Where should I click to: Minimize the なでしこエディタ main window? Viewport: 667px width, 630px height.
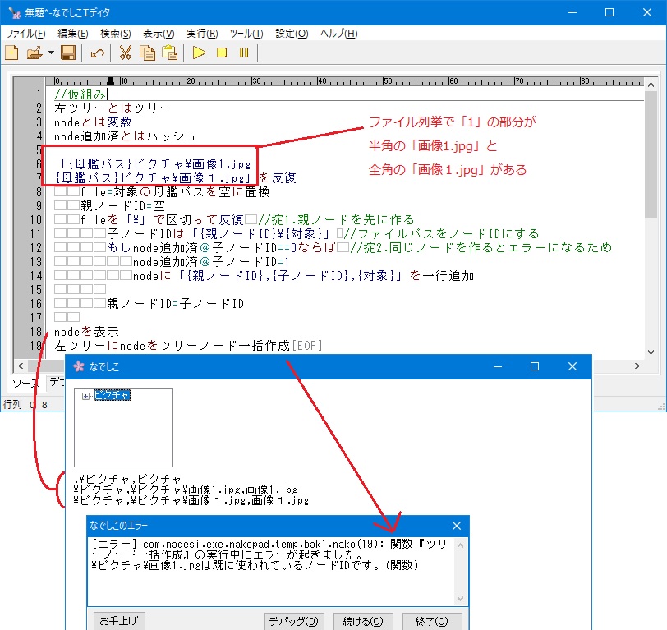coord(573,12)
